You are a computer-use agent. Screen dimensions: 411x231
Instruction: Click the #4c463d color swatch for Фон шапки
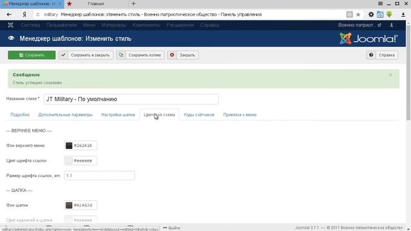coord(69,205)
